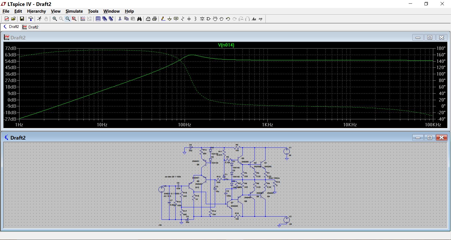
Task: Select the Place Component gate icon
Action: [x=209, y=19]
